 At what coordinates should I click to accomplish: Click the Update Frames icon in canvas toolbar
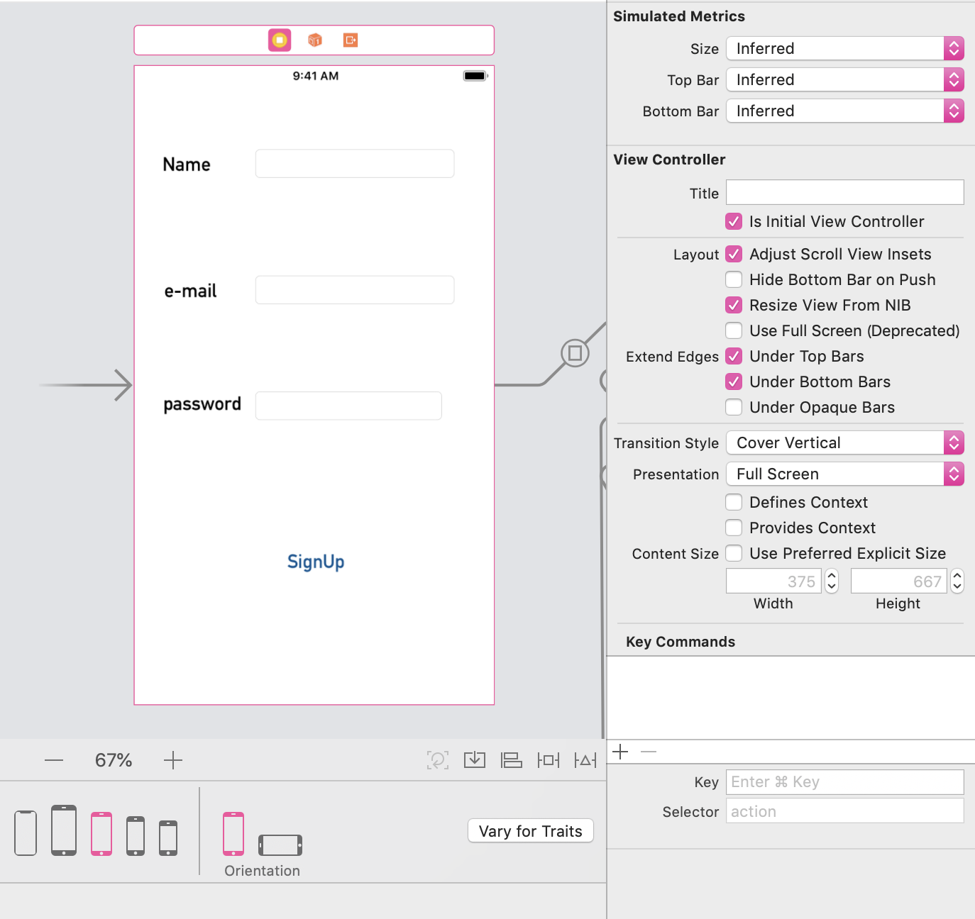[438, 759]
